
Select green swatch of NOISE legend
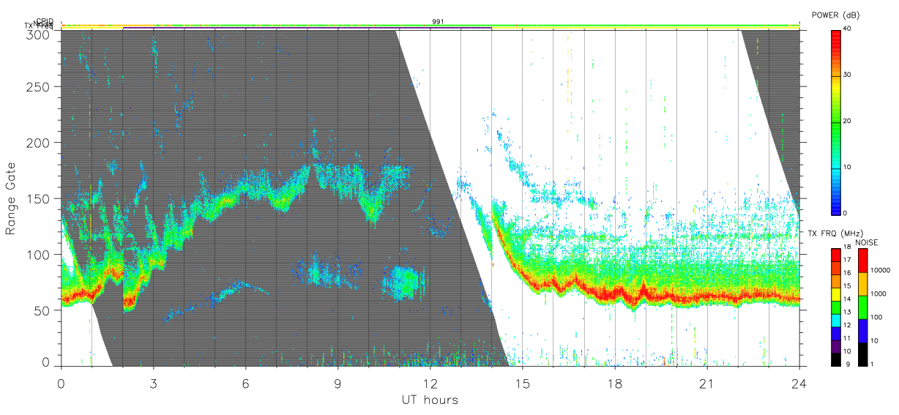(x=862, y=307)
